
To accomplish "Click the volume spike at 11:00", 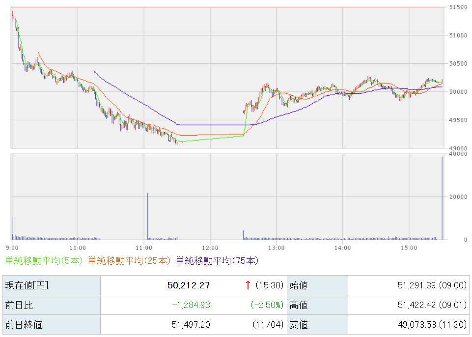I will 148,216.
